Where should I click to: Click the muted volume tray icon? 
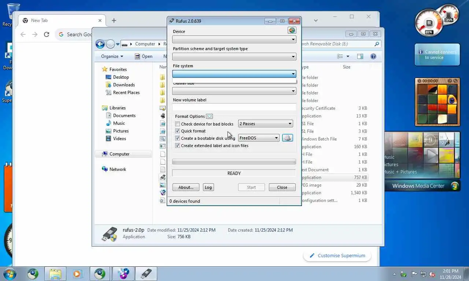click(432, 274)
